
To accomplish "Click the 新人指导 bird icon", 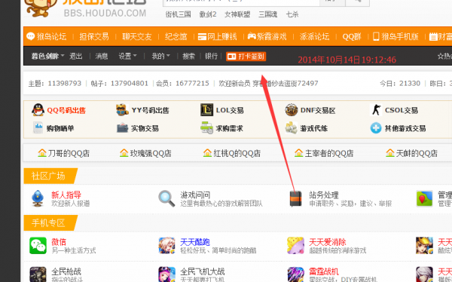I will [38, 198].
